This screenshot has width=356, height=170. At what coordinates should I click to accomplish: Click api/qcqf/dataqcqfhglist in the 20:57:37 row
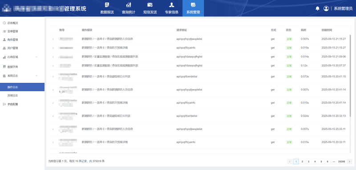coord(190,65)
